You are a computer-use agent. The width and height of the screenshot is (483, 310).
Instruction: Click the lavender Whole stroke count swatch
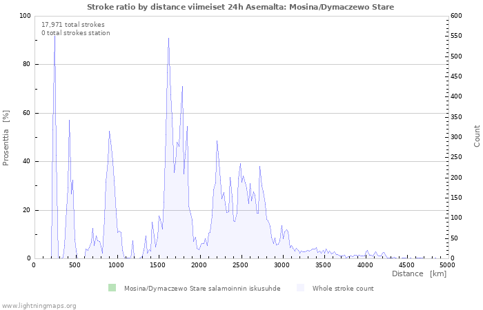pos(300,288)
